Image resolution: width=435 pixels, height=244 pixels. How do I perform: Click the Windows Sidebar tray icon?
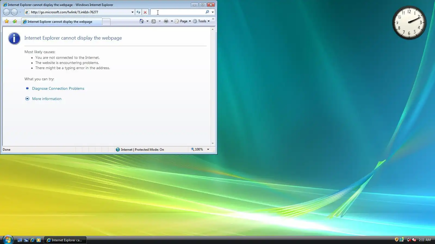pyautogui.click(x=402, y=240)
